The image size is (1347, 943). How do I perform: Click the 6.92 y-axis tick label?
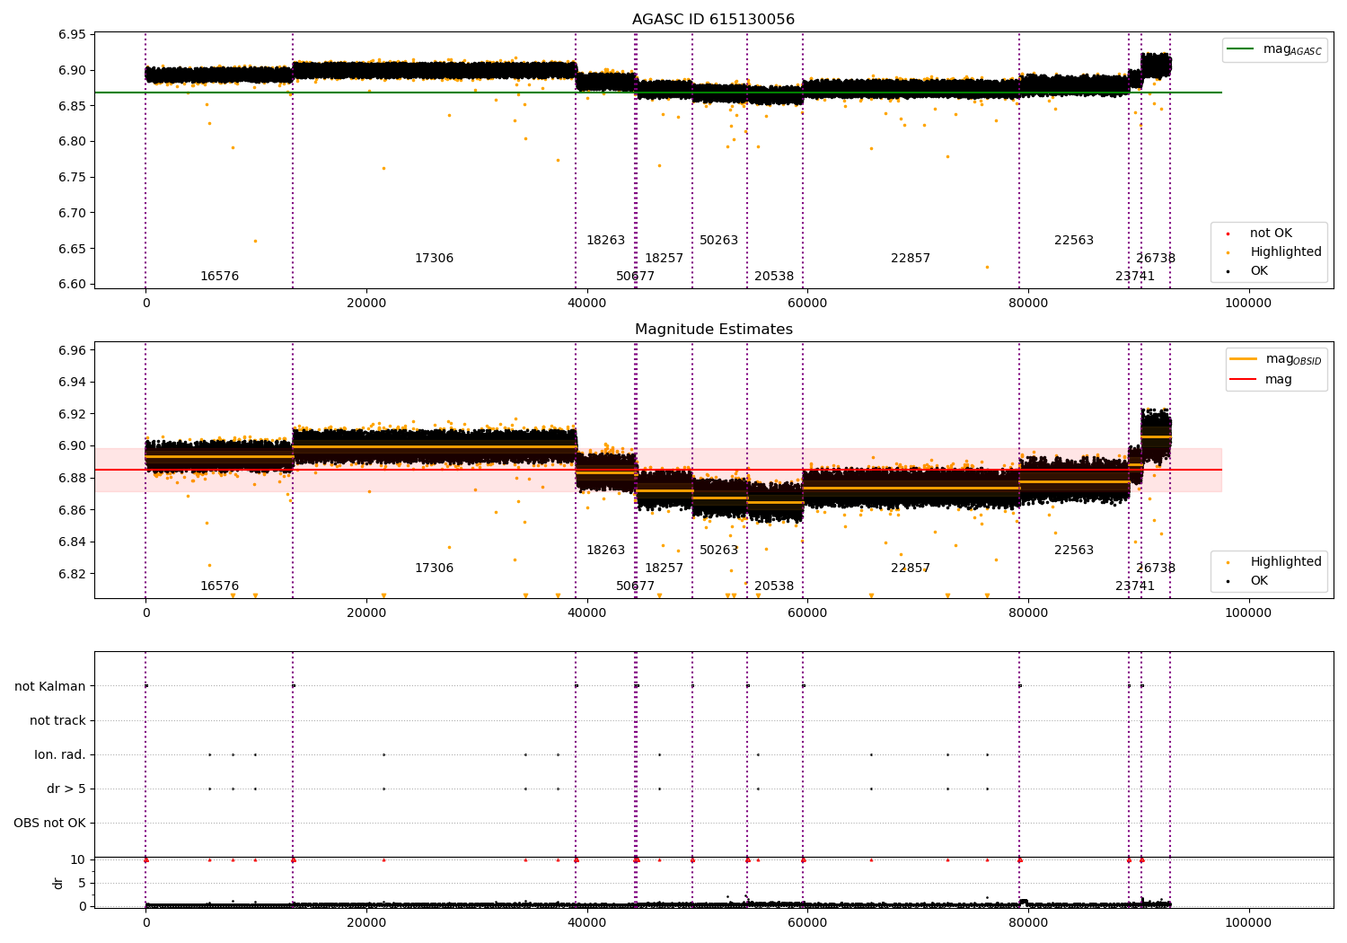[x=72, y=414]
